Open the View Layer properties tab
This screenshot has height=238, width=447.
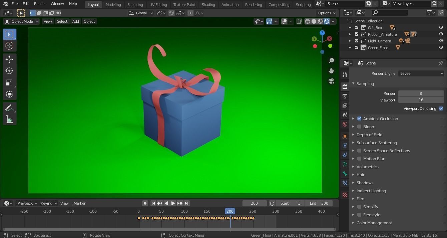tap(345, 105)
